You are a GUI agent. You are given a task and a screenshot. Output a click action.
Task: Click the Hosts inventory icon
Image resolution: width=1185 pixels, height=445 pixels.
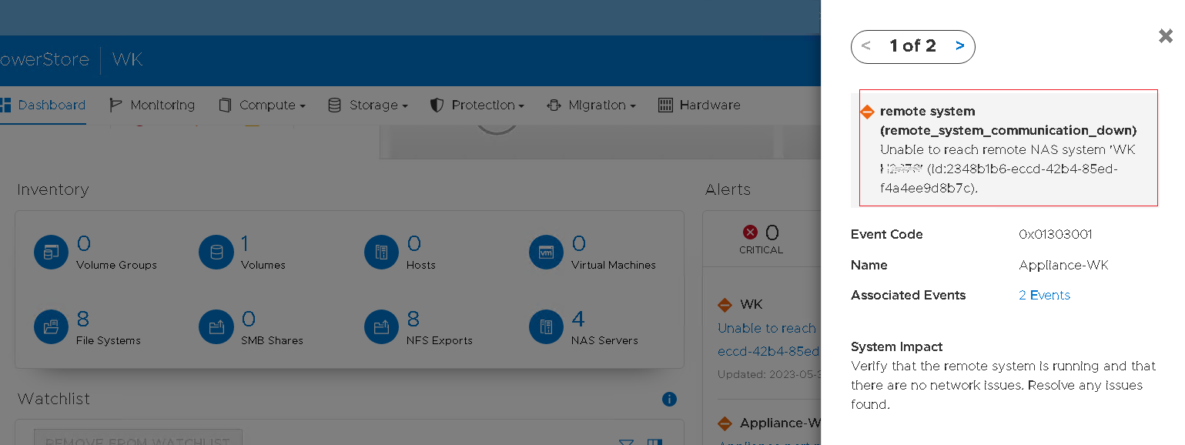381,253
